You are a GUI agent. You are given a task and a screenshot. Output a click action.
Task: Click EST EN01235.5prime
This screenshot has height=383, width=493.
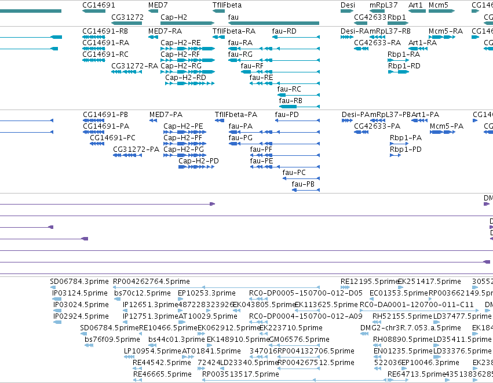(378, 357)
